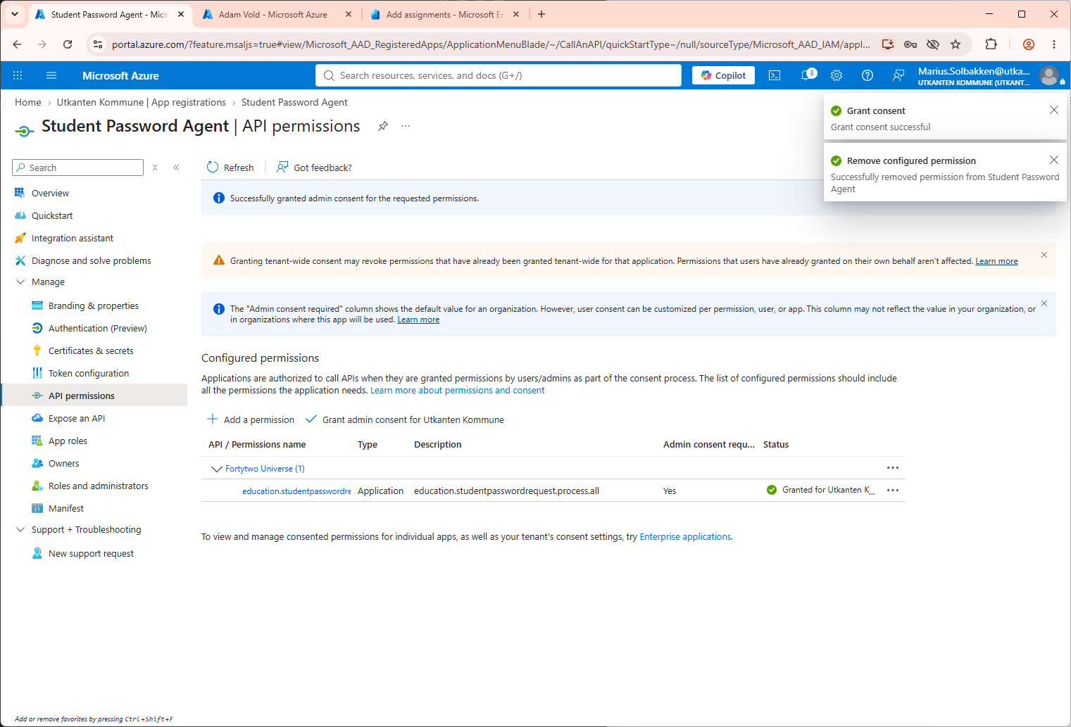Click Got feedback?
Screen dimensions: 1071x727
(314, 167)
